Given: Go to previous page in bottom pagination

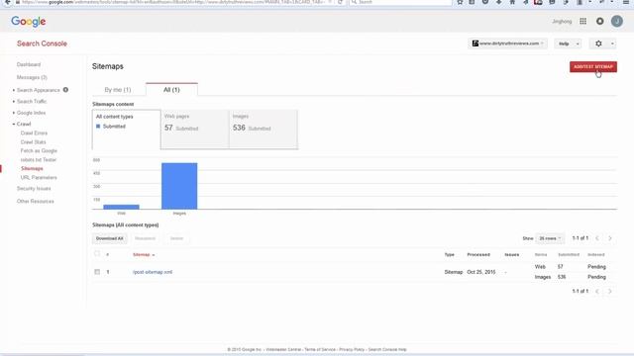Looking at the screenshot, I should pyautogui.click(x=597, y=291).
